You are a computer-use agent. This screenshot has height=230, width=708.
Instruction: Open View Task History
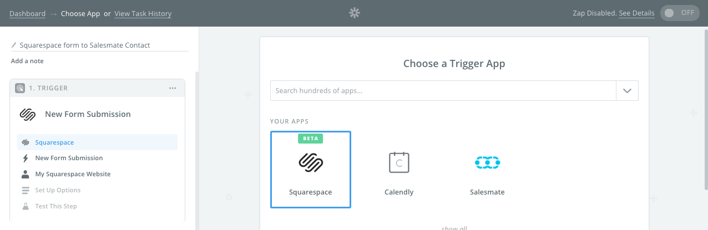tap(143, 13)
